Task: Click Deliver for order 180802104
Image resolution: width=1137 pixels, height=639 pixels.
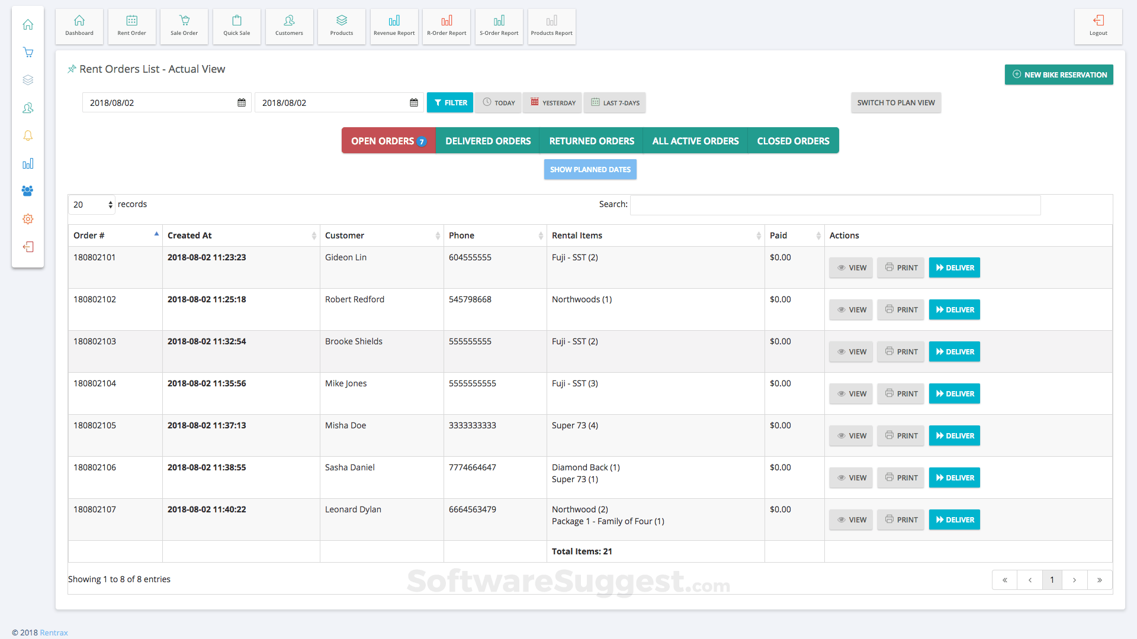Action: (x=954, y=393)
